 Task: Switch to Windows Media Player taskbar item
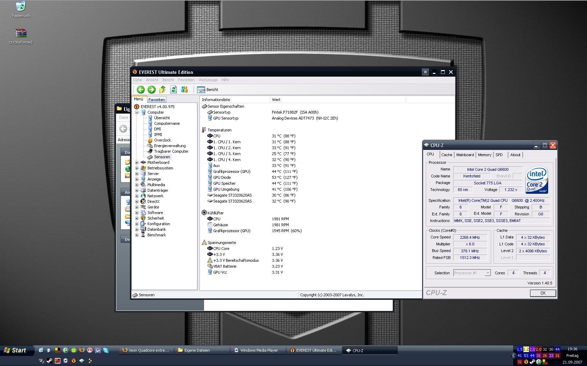[258, 350]
